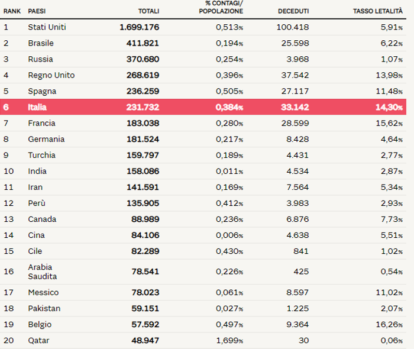Select the Messico country name

point(43,292)
